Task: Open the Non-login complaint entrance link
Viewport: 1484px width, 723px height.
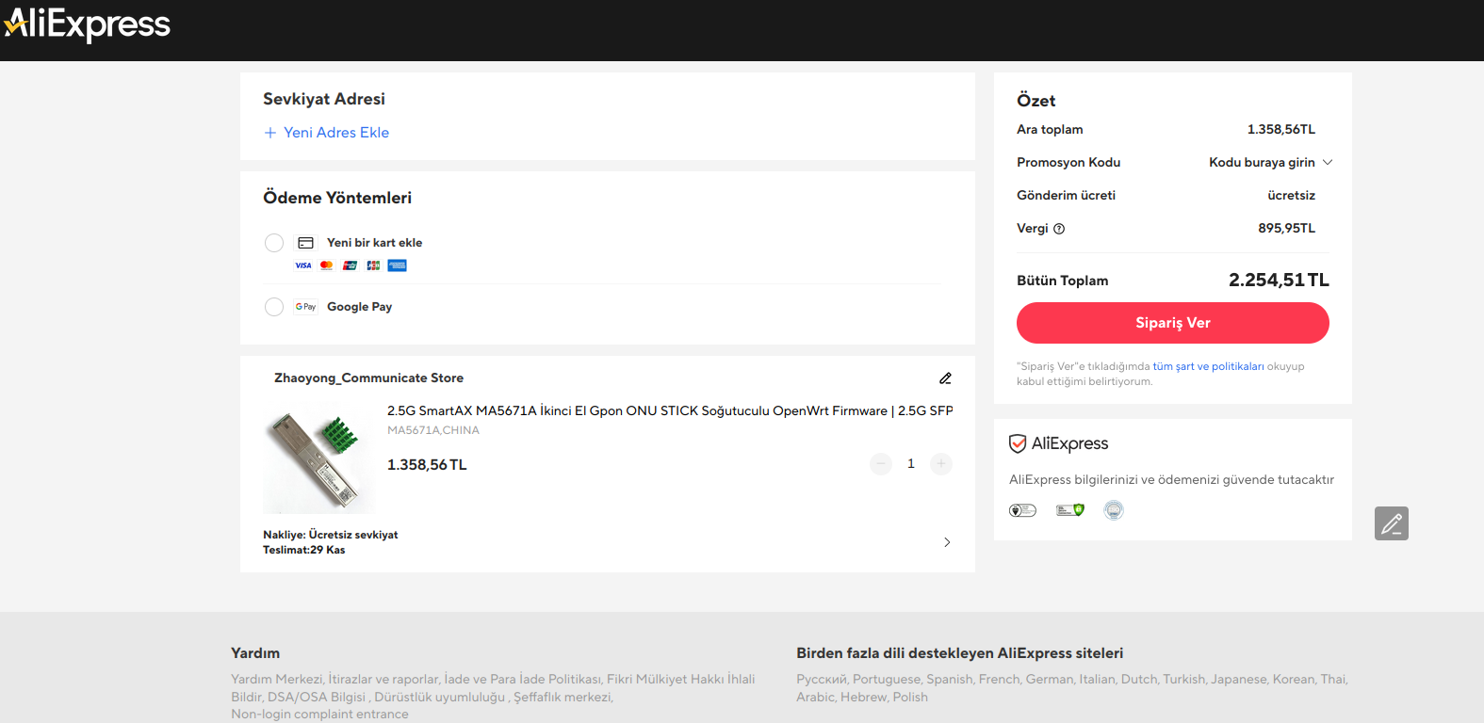Action: click(x=320, y=715)
